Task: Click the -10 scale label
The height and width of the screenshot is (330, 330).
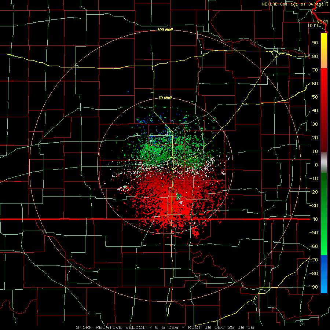Action: coord(313,179)
